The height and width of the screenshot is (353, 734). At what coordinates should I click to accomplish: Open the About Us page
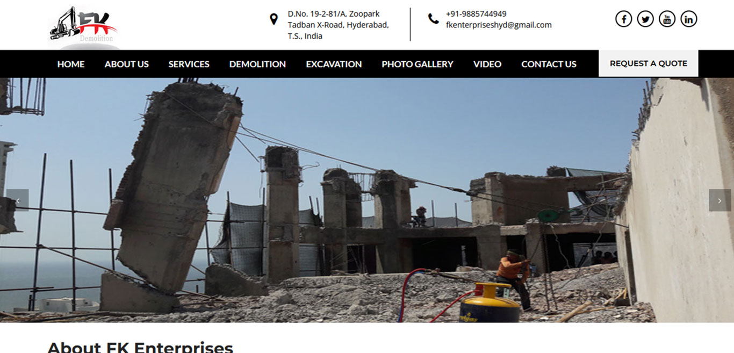[127, 64]
